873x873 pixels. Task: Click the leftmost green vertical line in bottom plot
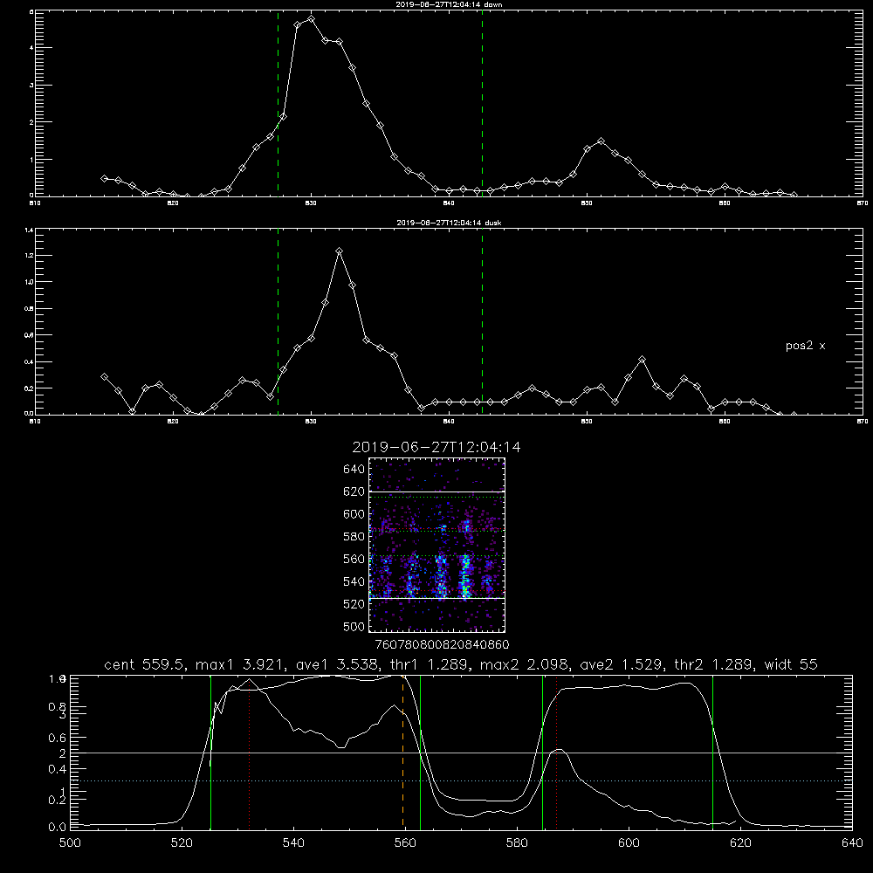pos(211,753)
